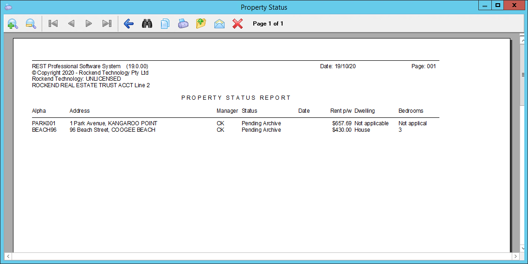Open search with the binoculars icon

(x=147, y=24)
